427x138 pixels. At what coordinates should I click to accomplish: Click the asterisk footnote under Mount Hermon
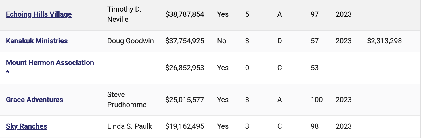tap(8, 73)
